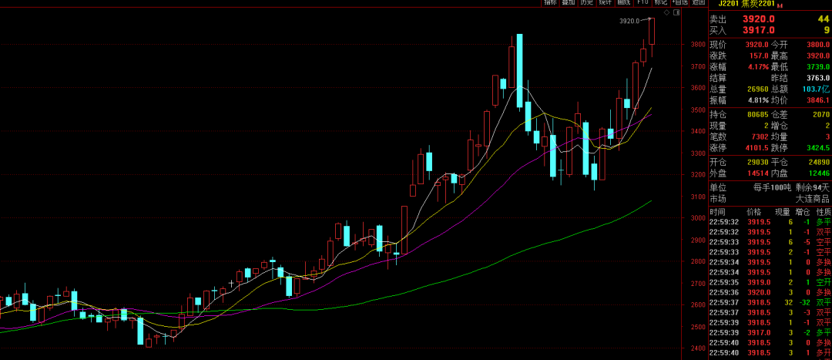Open the F10 company info page
Screen dimensions: 832x360
pyautogui.click(x=642, y=3)
